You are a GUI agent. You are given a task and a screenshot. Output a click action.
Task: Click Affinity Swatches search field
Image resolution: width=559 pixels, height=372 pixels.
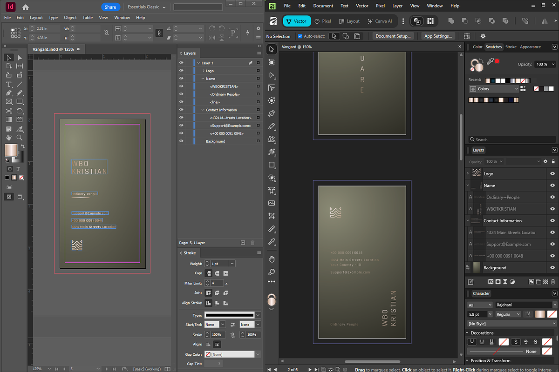coord(512,139)
